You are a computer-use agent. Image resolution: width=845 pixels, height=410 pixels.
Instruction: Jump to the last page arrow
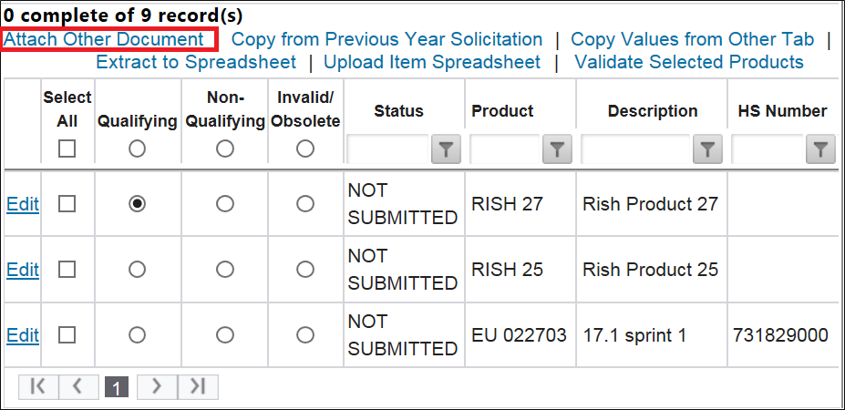(x=198, y=387)
